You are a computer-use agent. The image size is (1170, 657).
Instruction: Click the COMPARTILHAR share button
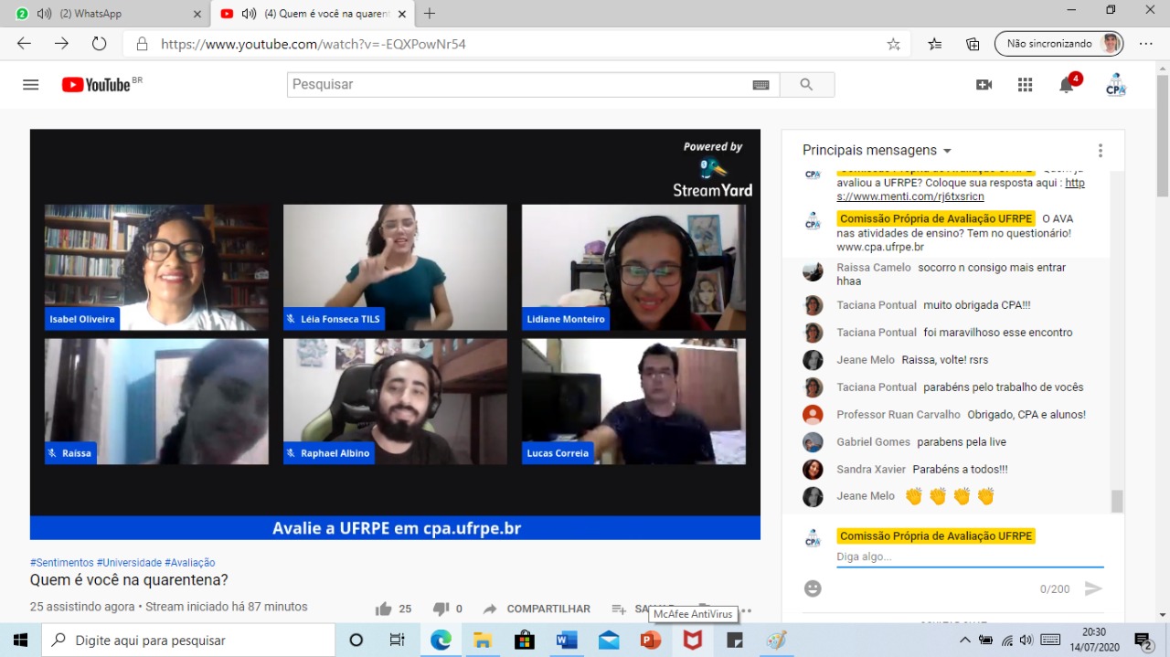coord(537,609)
